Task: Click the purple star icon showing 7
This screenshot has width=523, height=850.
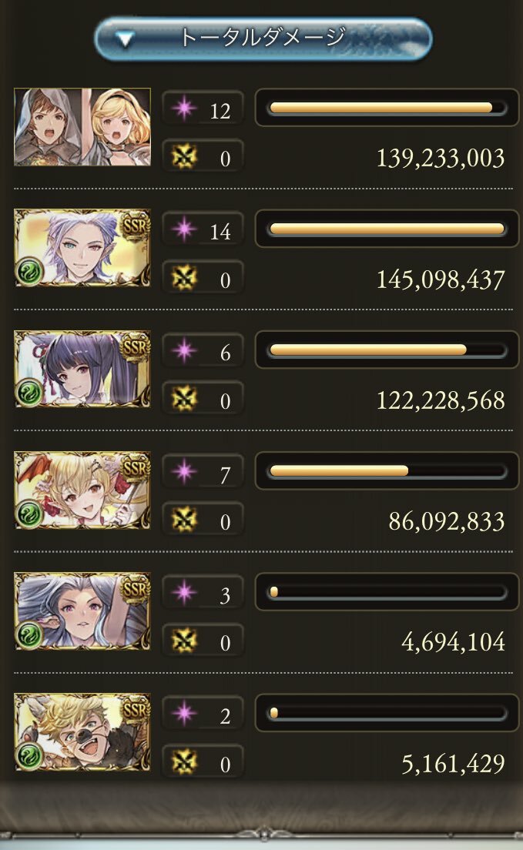Action: click(x=184, y=472)
